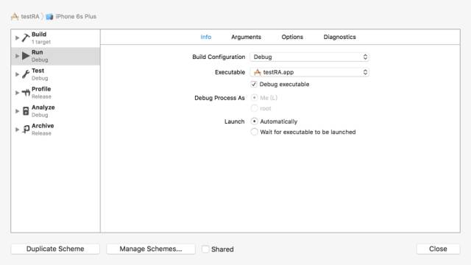Screen dimensions: 471x265
Task: Click the Test wrench icon
Action: (26, 74)
